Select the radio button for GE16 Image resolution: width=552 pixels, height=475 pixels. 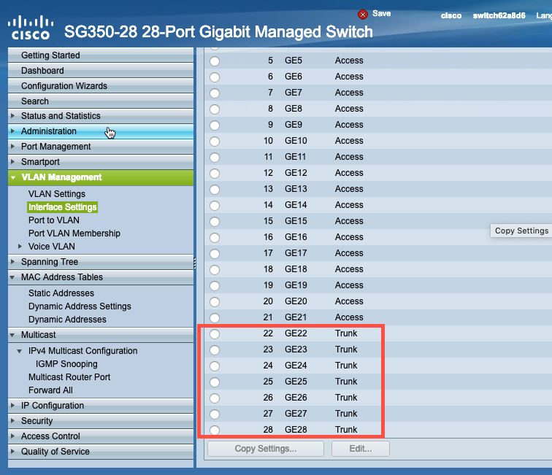pos(215,238)
